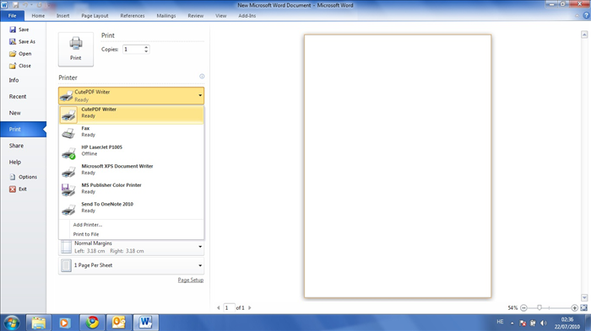Image resolution: width=591 pixels, height=331 pixels.
Task: Open the Review ribbon tab
Action: [196, 16]
